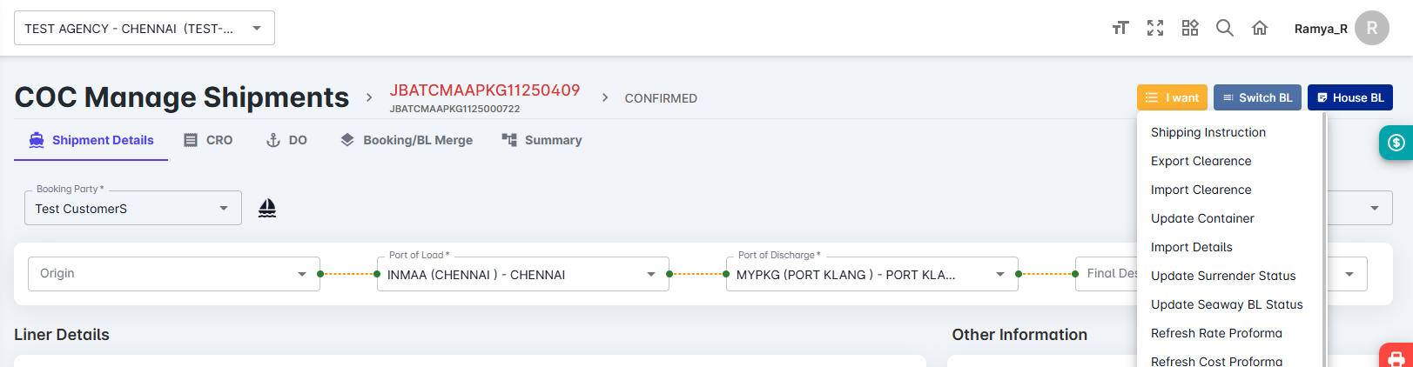The height and width of the screenshot is (367, 1413).
Task: Click the red printer icon button
Action: tap(1396, 357)
